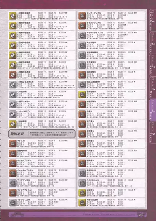Select the gray フレアブレスM icon

(13, 202)
